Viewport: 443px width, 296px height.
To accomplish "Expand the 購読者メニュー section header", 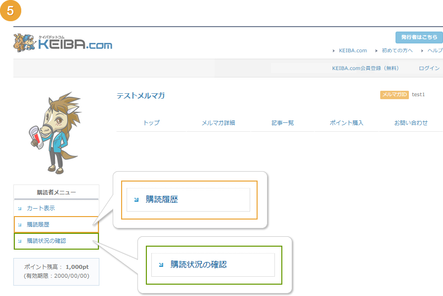I will coord(56,192).
